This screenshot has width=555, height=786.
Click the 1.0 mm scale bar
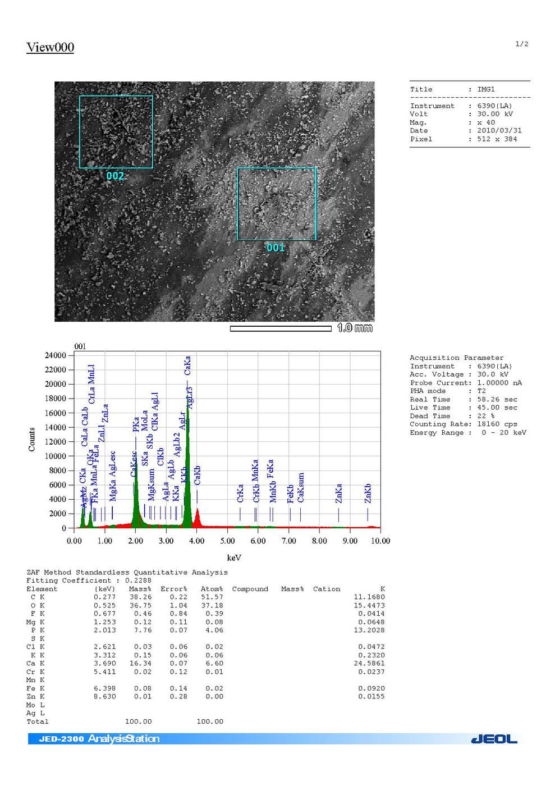pos(281,328)
